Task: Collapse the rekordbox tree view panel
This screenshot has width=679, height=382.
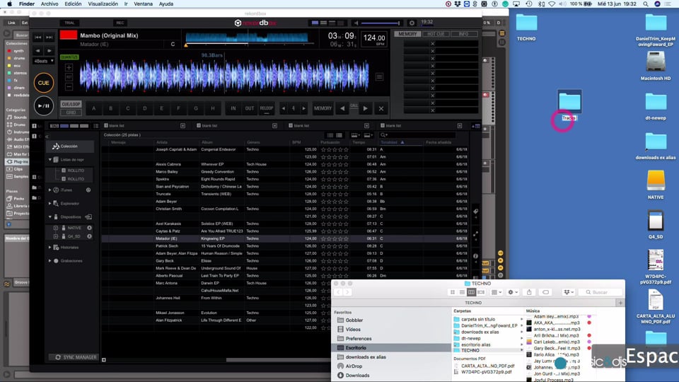Action: coord(47,137)
